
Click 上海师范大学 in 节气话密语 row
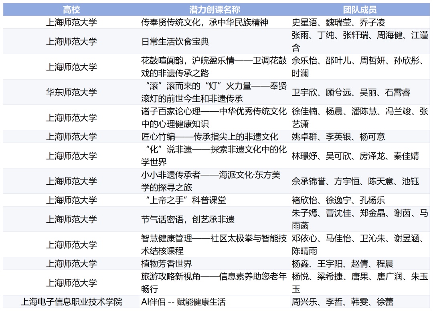(x=71, y=219)
